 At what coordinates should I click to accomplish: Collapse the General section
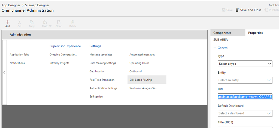[221, 48]
